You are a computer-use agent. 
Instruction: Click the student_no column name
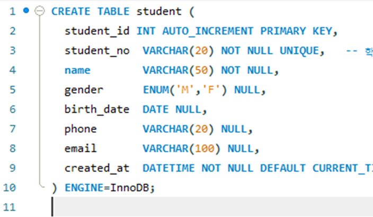click(x=97, y=50)
